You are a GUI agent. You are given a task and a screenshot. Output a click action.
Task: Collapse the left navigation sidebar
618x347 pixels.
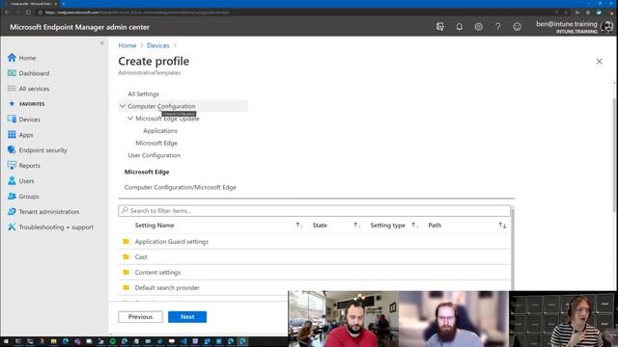coord(102,42)
